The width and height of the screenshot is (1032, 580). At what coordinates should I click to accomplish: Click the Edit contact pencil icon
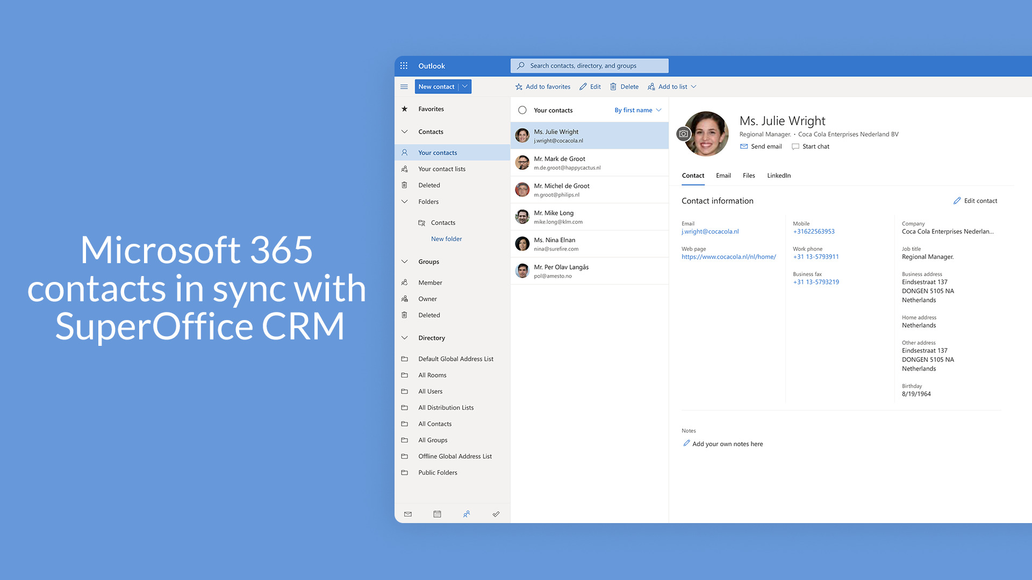(x=957, y=201)
